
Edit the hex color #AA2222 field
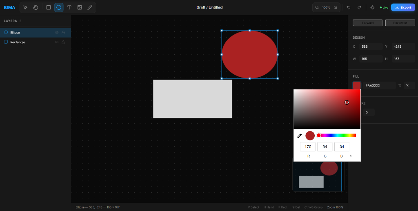pos(379,86)
